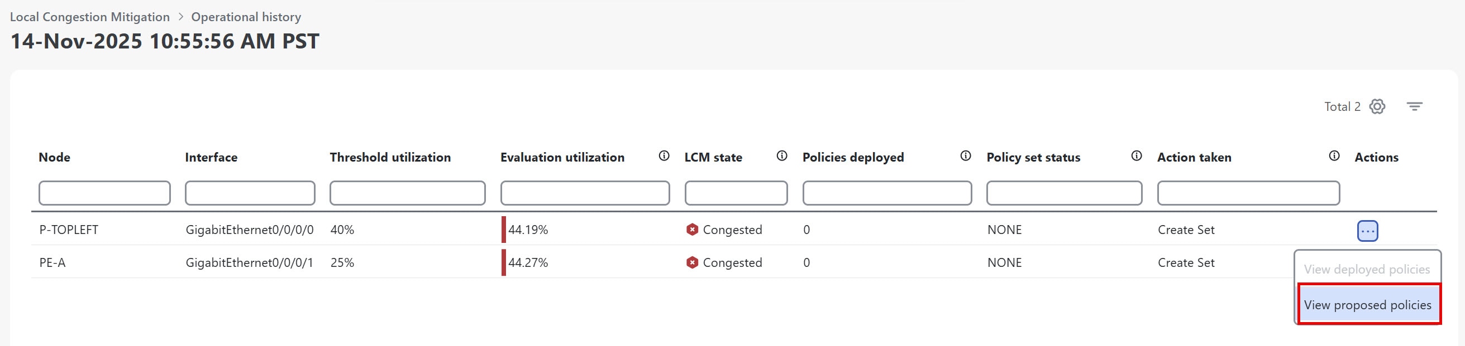This screenshot has width=1465, height=346.
Task: Open the Node column filter field
Action: (104, 193)
